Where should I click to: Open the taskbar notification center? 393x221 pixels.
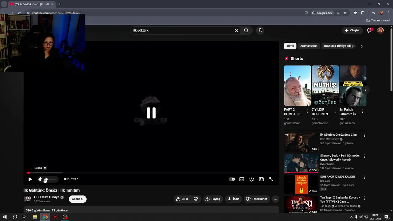coord(387,217)
